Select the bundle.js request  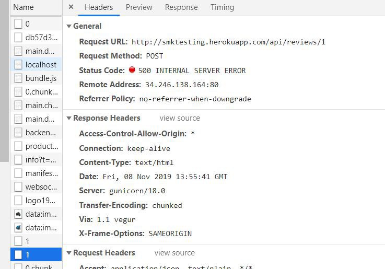point(41,78)
